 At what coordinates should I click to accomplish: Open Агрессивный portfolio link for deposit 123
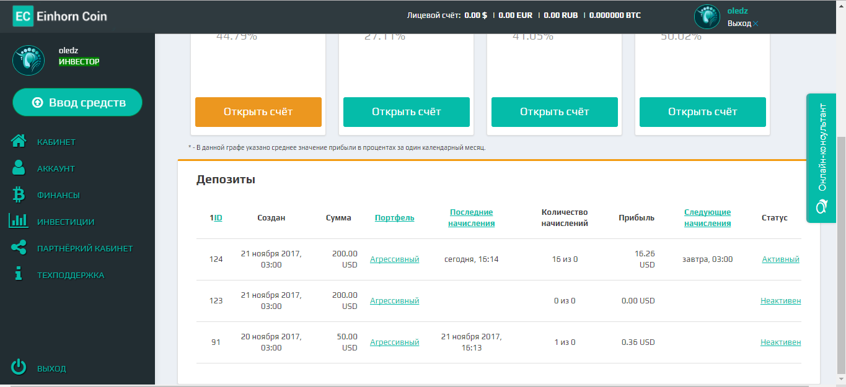pos(395,301)
